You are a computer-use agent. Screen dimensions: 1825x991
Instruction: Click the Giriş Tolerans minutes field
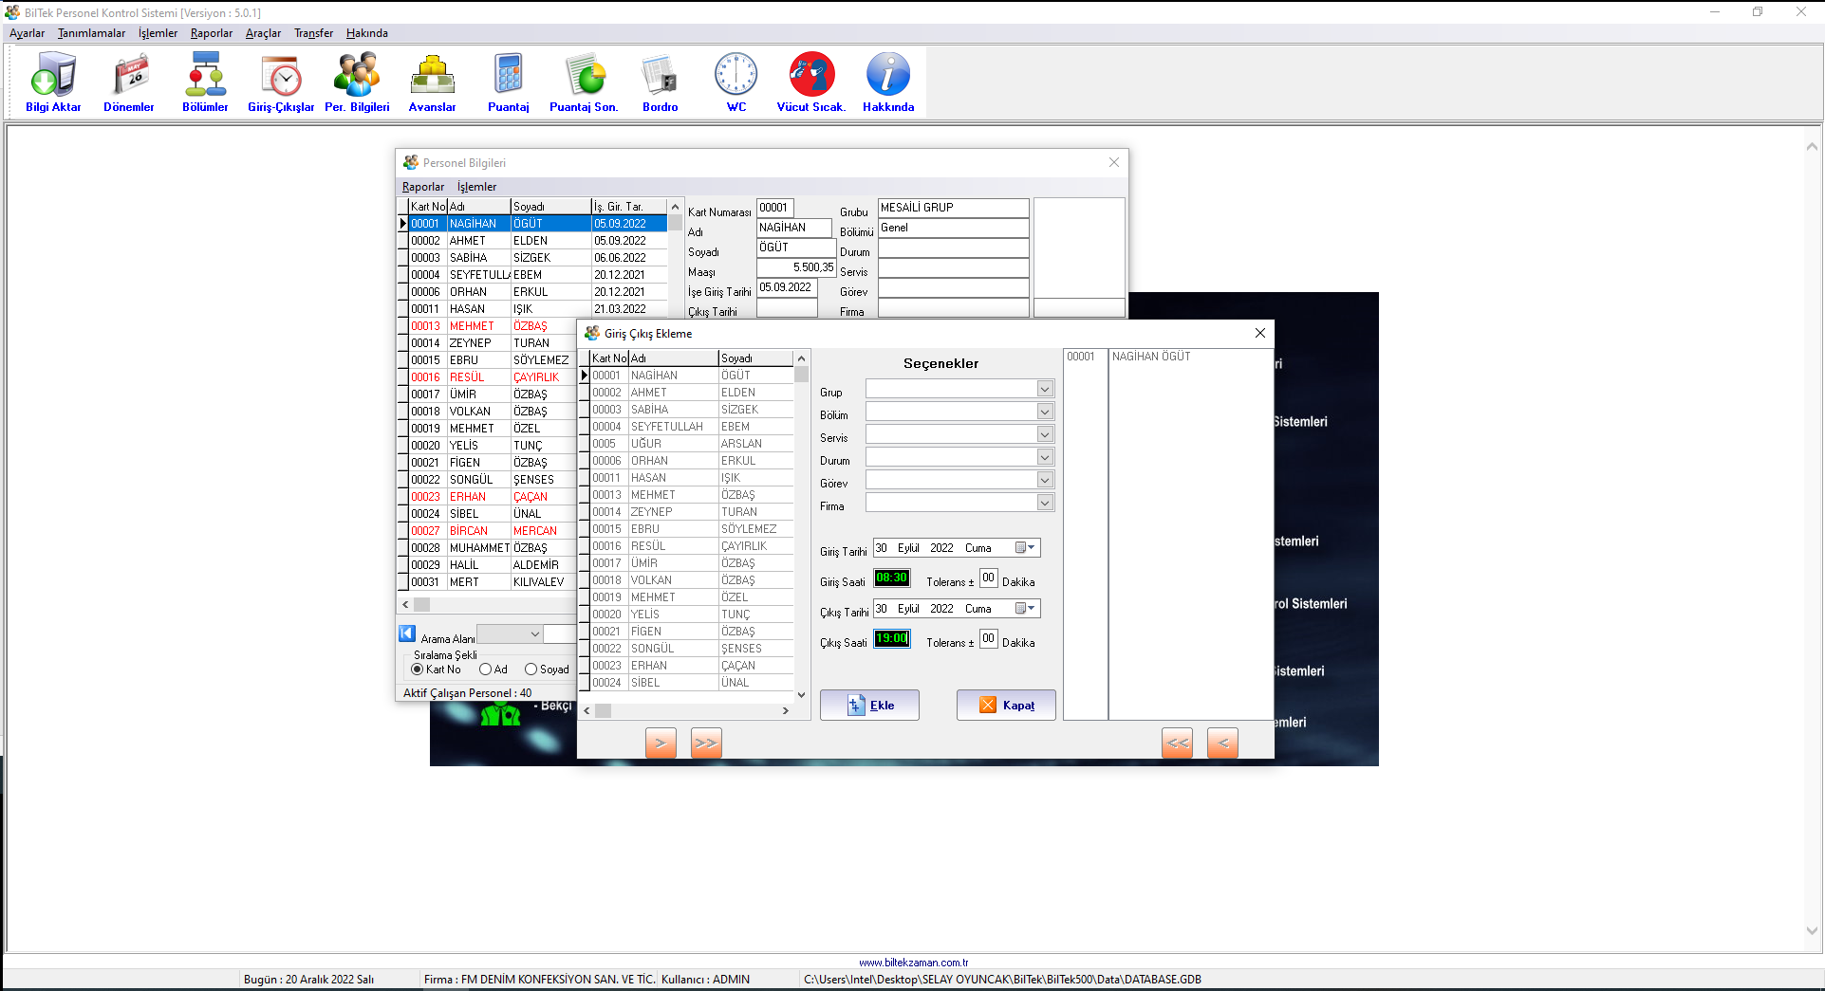(988, 578)
